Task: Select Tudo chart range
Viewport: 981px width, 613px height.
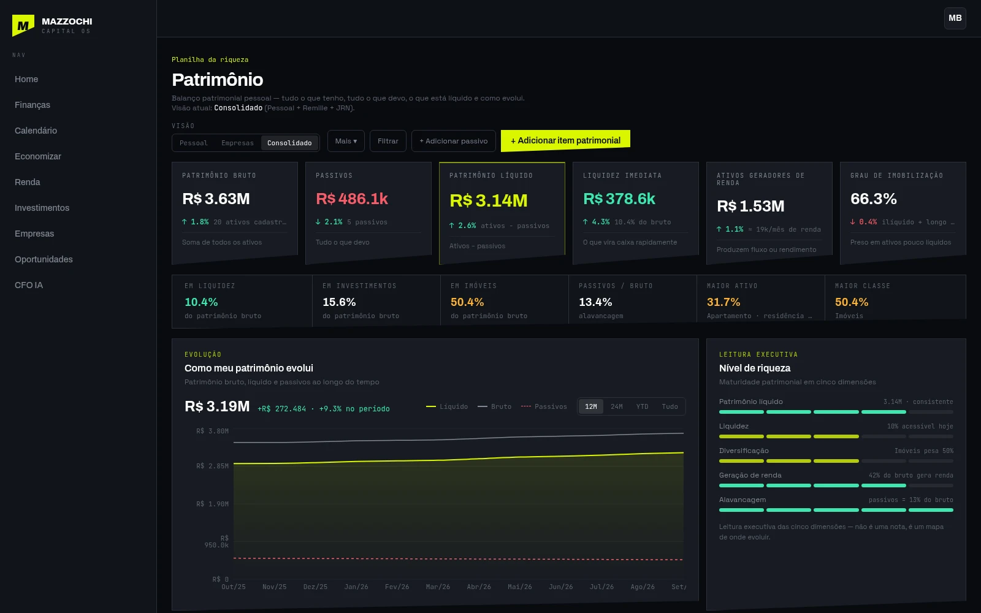Action: (x=670, y=406)
